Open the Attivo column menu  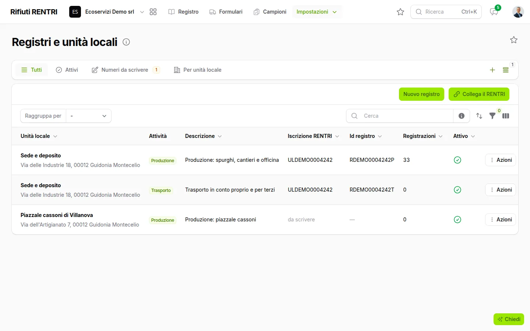(473, 136)
